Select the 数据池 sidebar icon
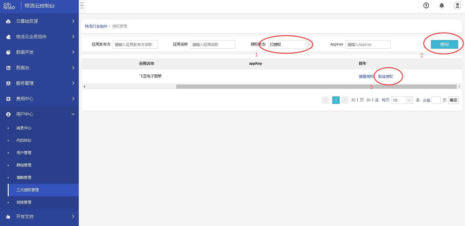The height and width of the screenshot is (226, 465). coord(8,68)
